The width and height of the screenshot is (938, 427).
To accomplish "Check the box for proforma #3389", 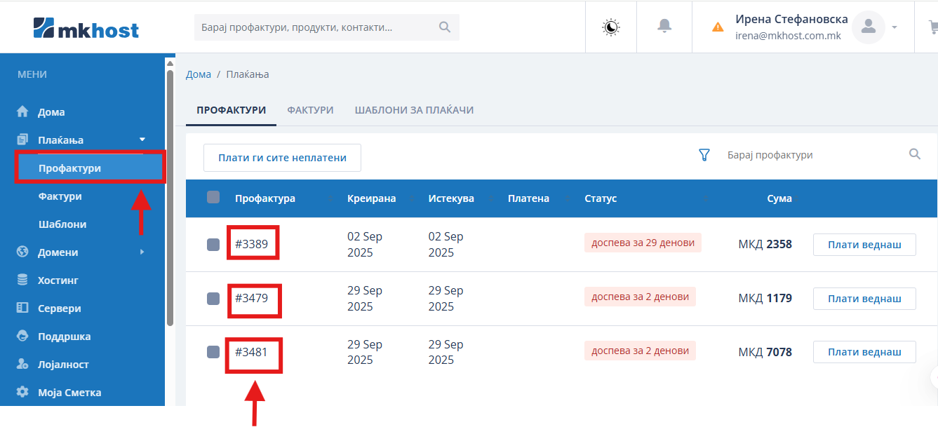I will 213,245.
